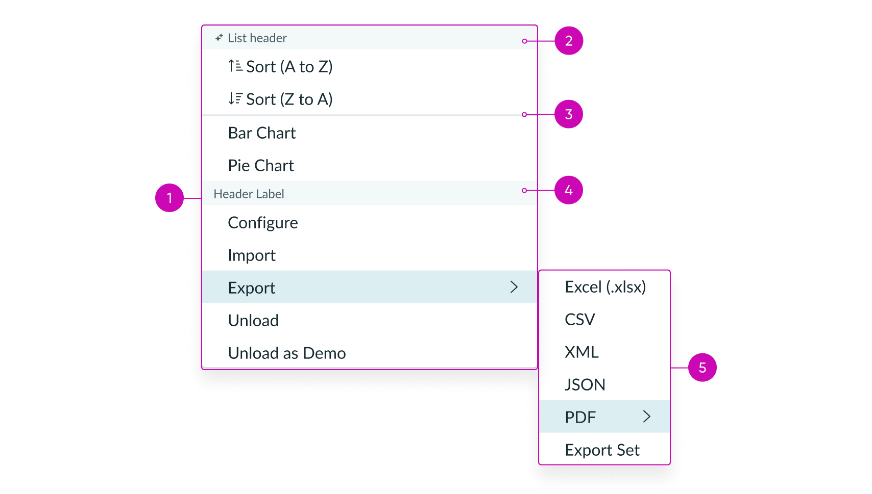Export as Excel (.xlsx) format
Screen dimensions: 872x494
[605, 287]
